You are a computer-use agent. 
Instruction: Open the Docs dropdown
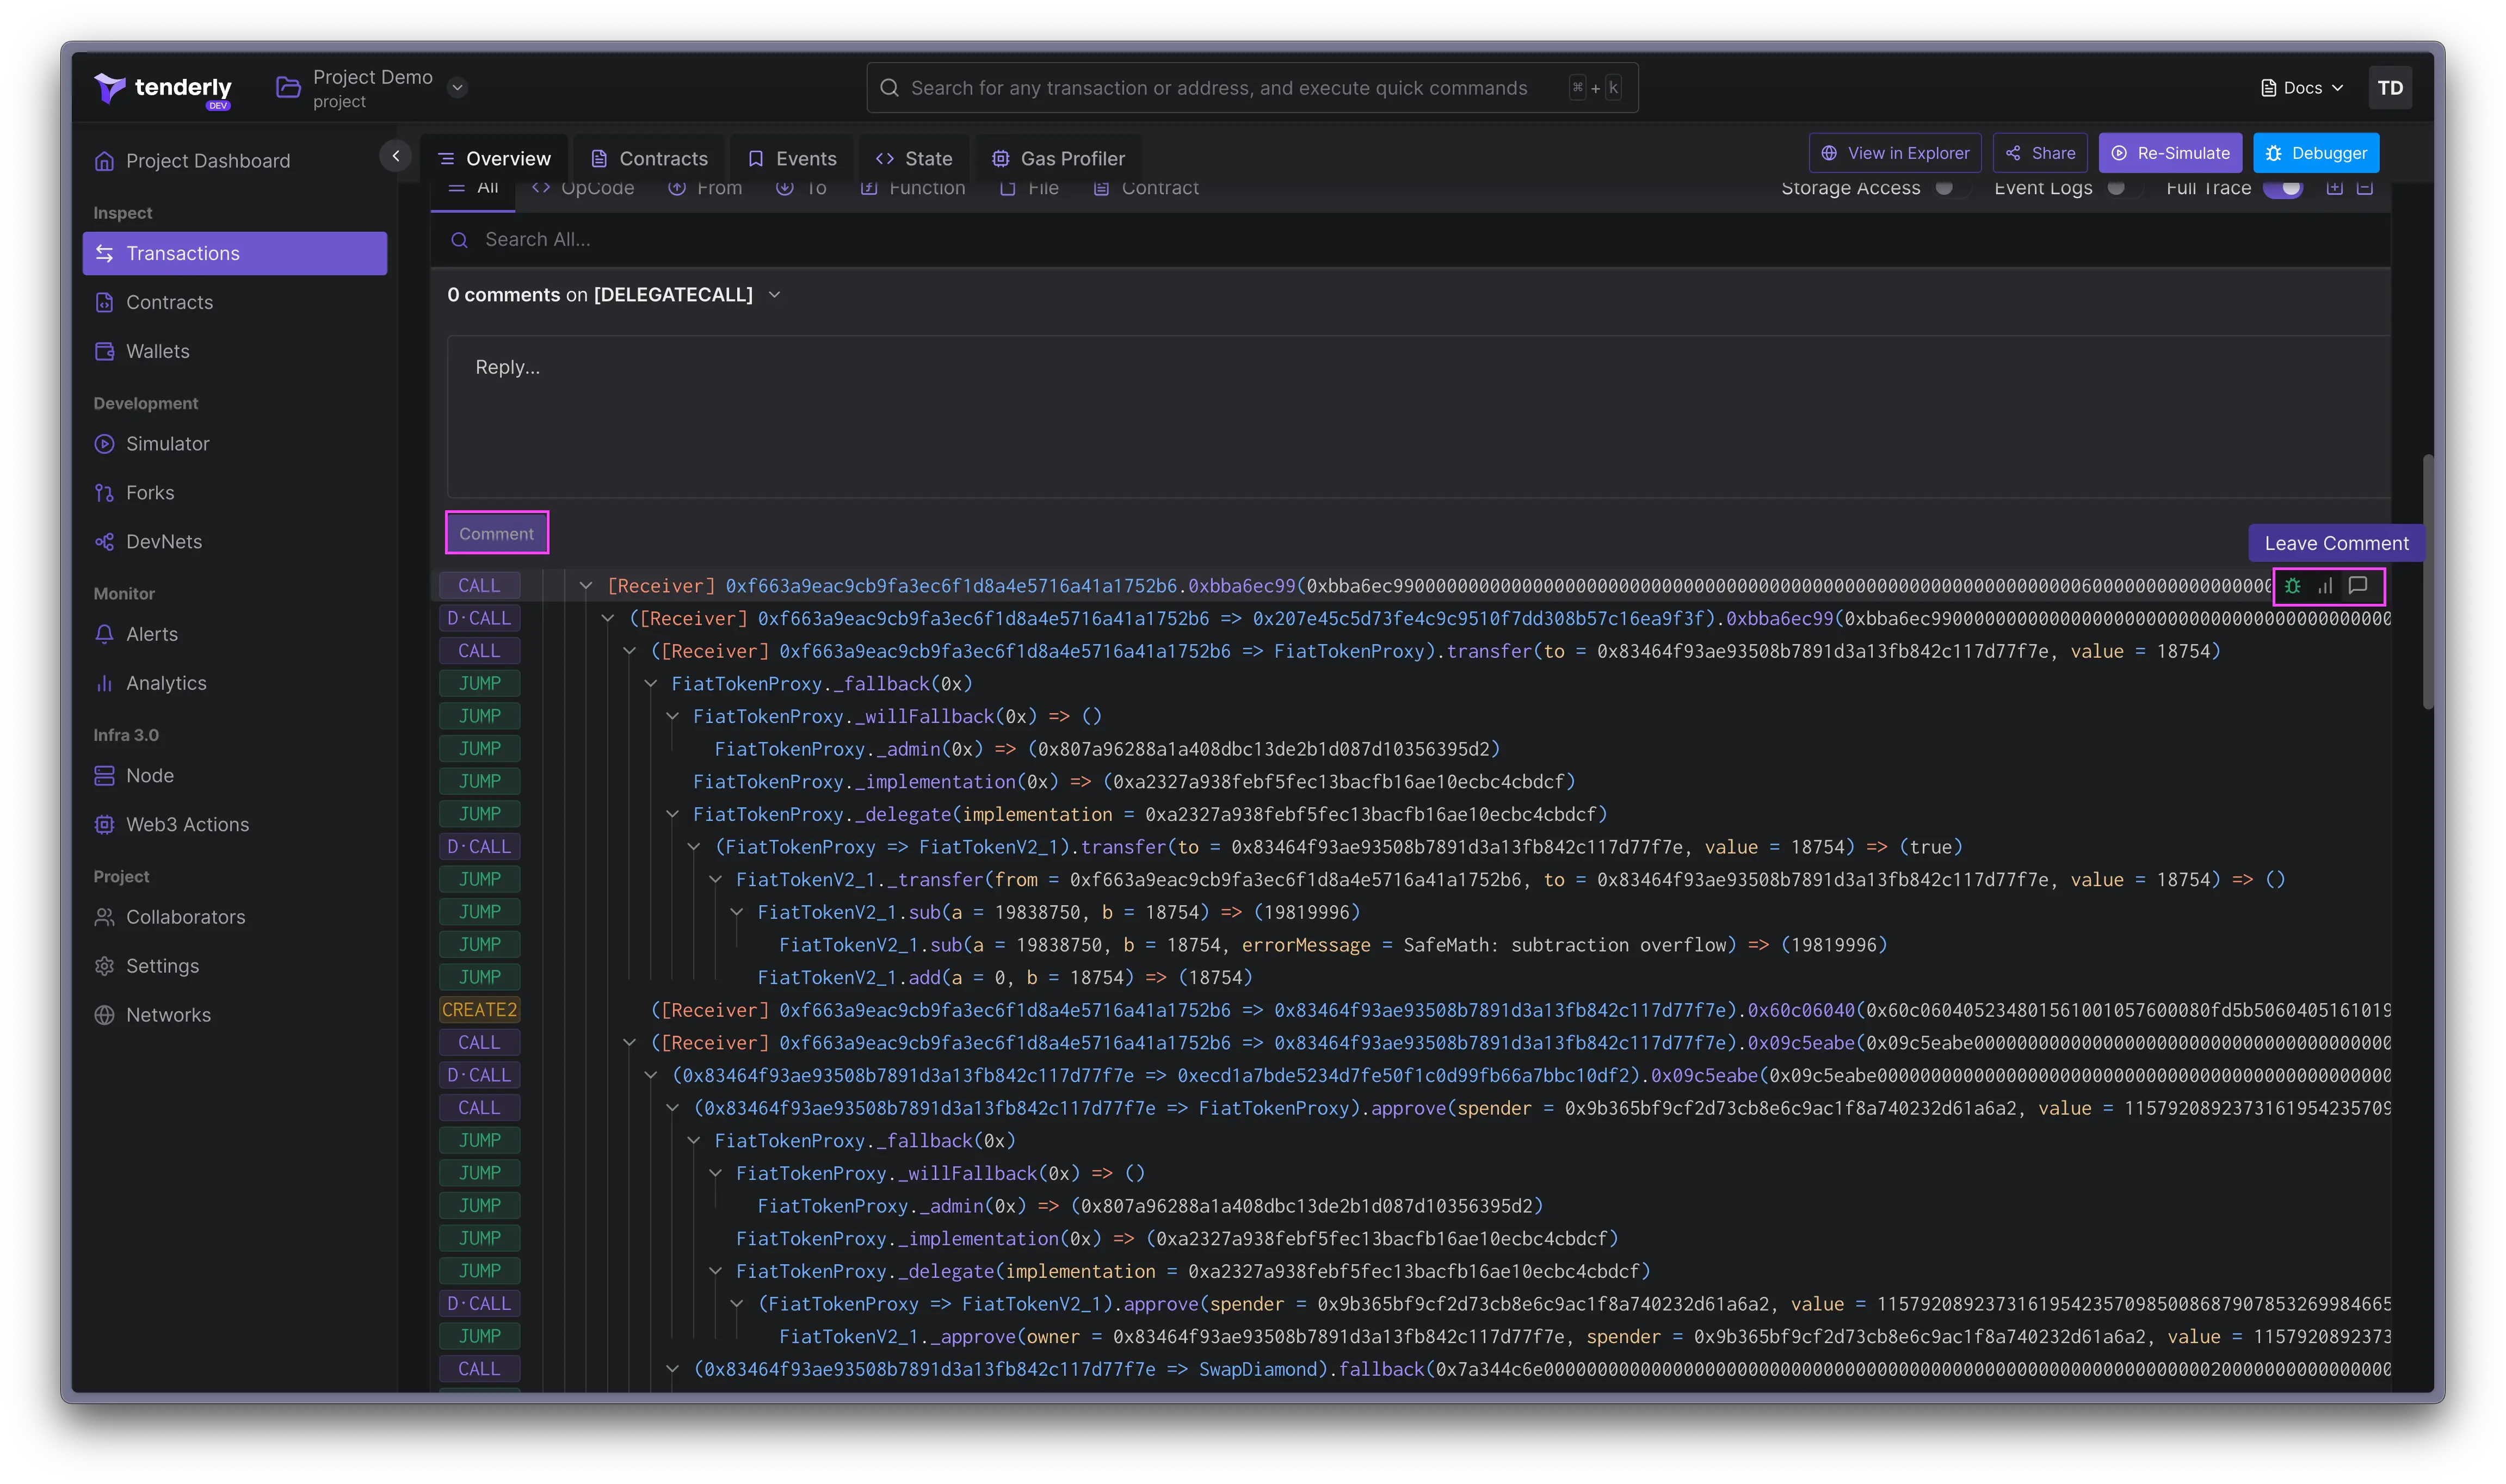pyautogui.click(x=2302, y=88)
